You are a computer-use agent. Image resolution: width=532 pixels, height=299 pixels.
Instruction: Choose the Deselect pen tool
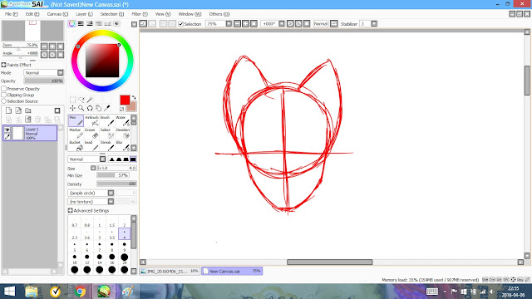click(122, 133)
